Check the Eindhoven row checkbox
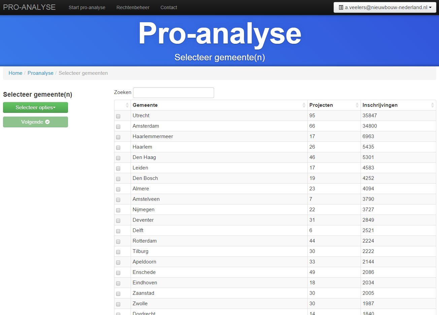 tap(118, 283)
